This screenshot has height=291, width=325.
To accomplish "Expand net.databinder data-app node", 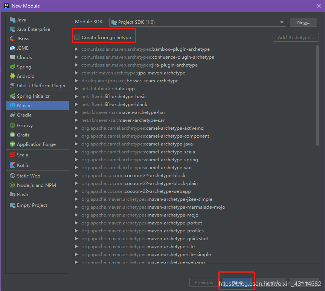I will click(76, 89).
